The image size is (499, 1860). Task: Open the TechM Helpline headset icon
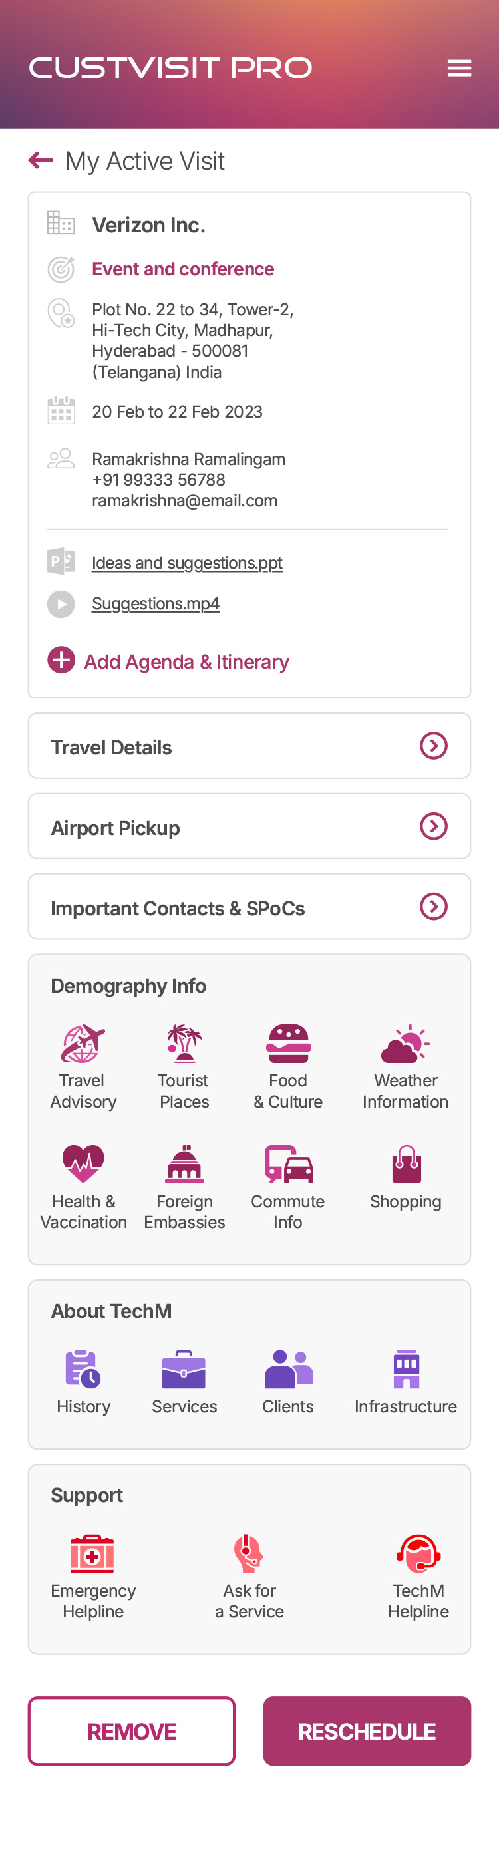pyautogui.click(x=418, y=1553)
